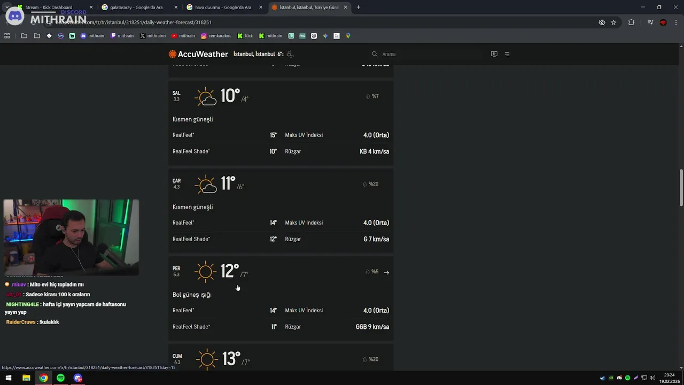Click the 'GGB 9 km/sa' wind value
This screenshot has width=684, height=385.
tap(372, 327)
